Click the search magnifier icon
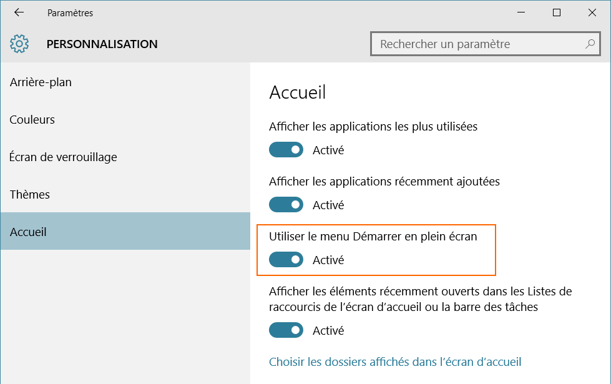Image resolution: width=611 pixels, height=384 pixels. [590, 44]
